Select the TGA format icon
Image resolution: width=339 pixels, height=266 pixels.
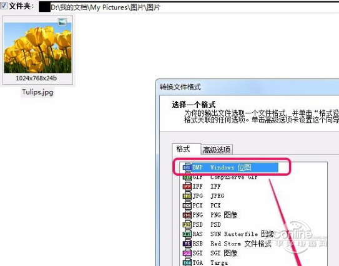187,262
